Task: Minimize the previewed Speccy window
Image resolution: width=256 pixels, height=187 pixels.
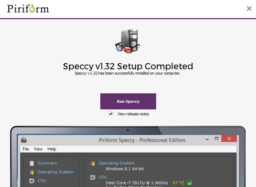Action: coord(207,140)
